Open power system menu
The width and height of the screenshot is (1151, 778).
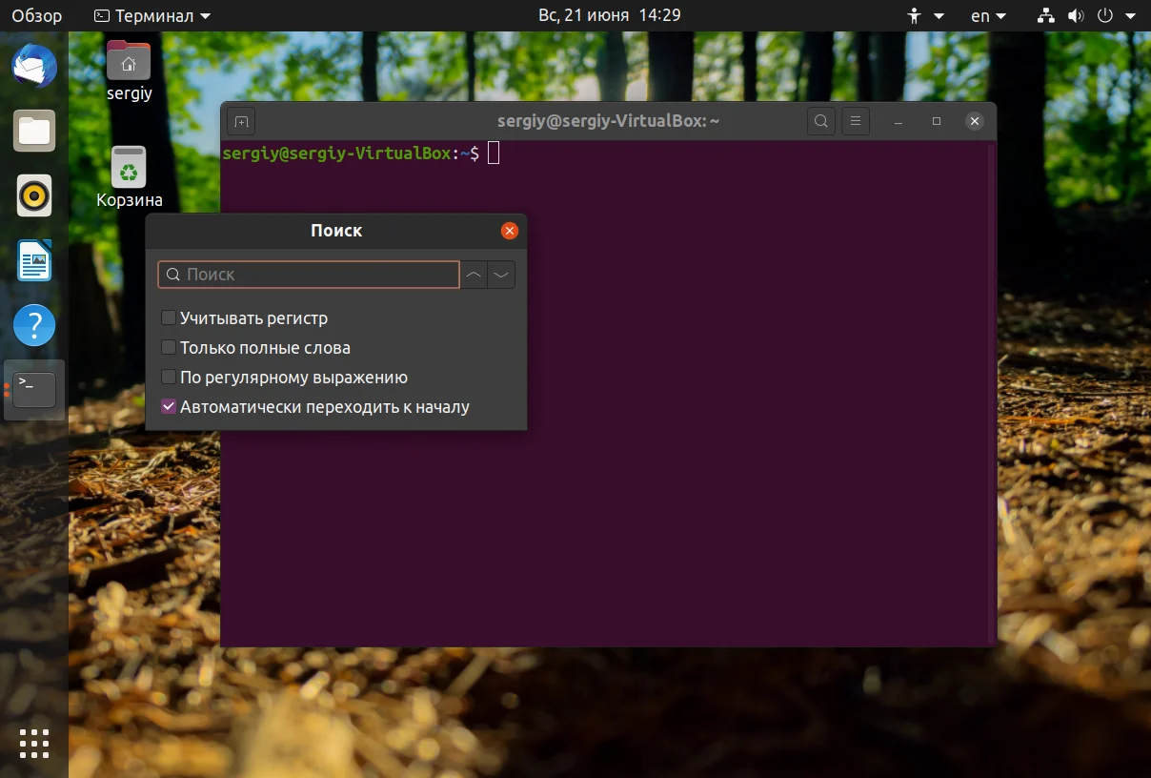(1115, 15)
